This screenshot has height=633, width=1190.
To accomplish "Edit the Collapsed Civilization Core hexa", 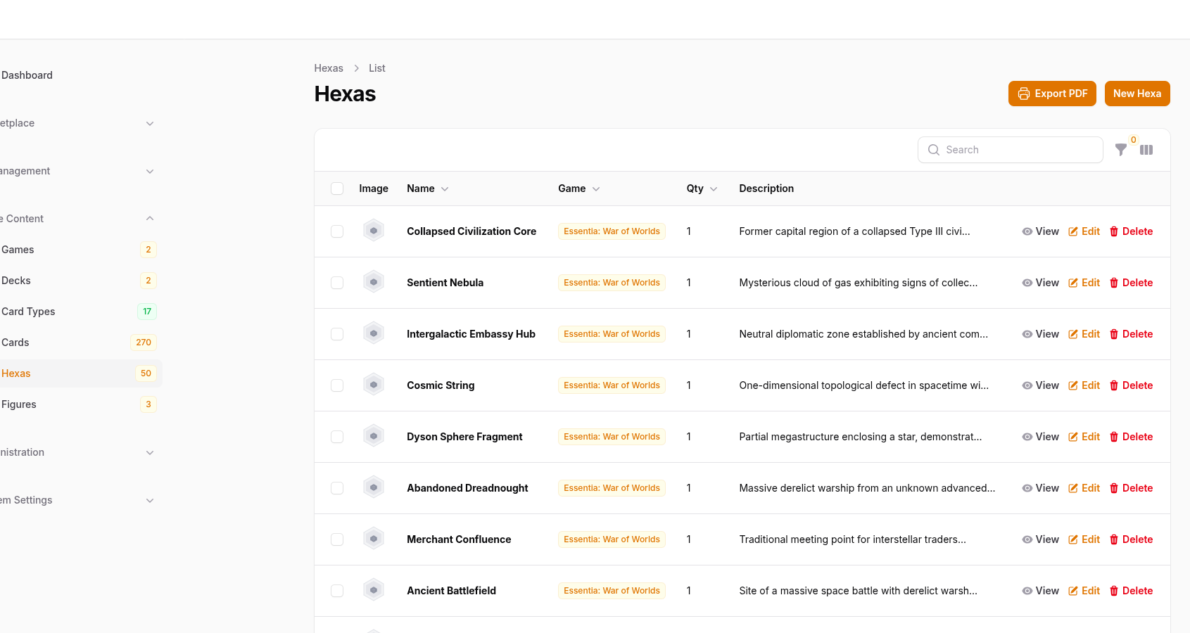I will [1084, 231].
